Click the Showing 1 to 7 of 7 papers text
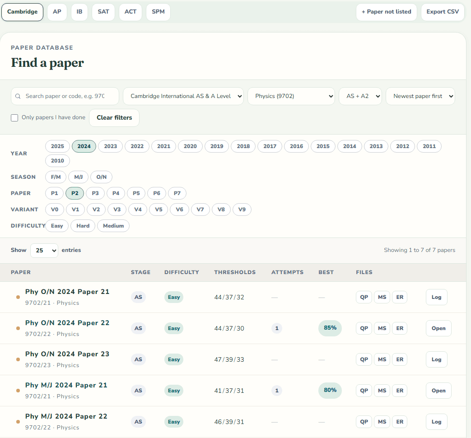Screen dimensions: 471x438 pyautogui.click(x=420, y=250)
